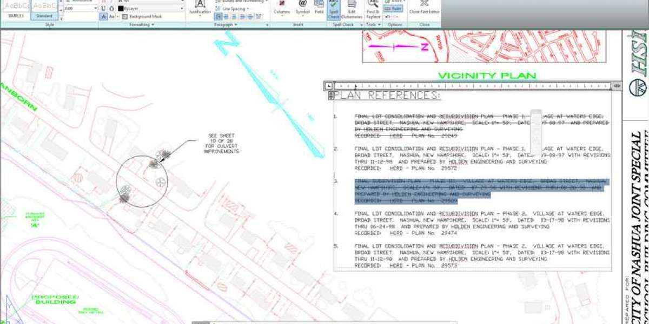Click the 'PLAN No. 29573' recorded line
Screen dimensions: 649x324
pos(405,266)
